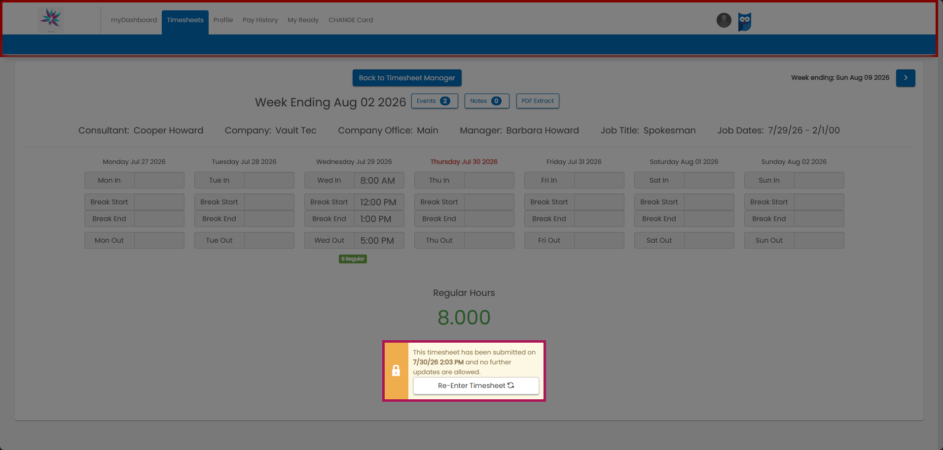Click the lock icon in submission notice
The image size is (943, 450).
coord(396,371)
